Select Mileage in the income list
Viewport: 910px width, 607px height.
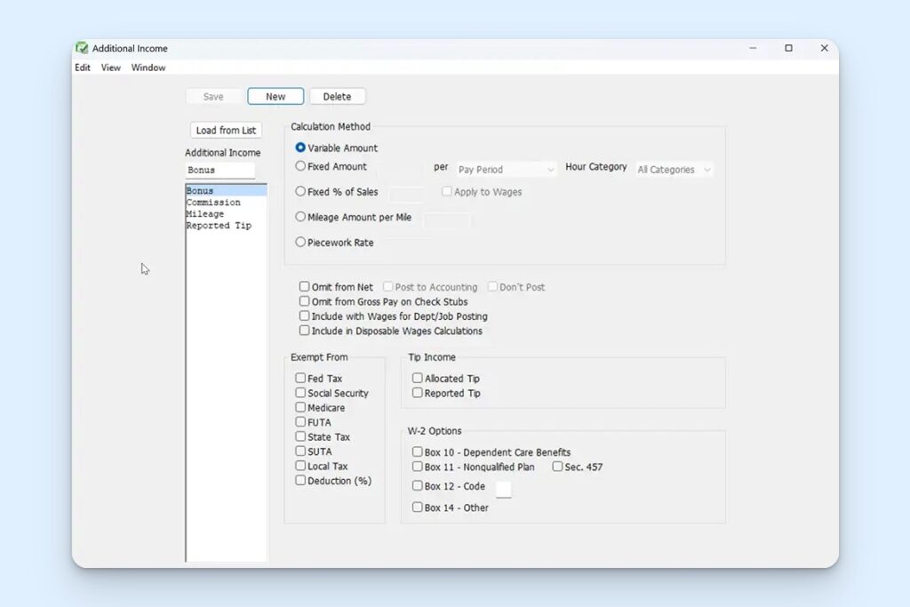226,213
